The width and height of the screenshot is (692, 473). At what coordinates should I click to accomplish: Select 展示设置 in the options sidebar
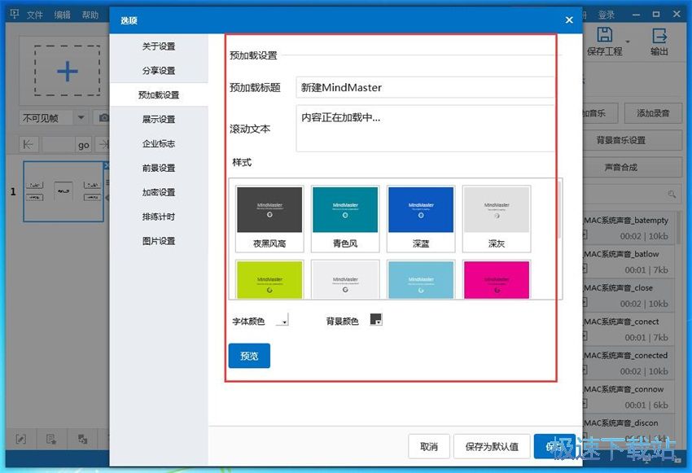(x=159, y=119)
